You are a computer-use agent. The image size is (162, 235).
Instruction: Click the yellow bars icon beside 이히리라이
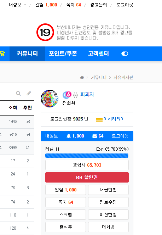click(99, 119)
